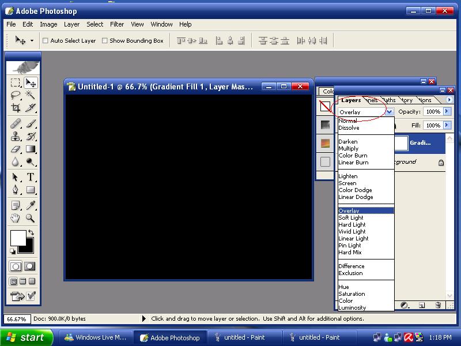461x346 pixels.
Task: Open the Filter menu
Action: [117, 24]
